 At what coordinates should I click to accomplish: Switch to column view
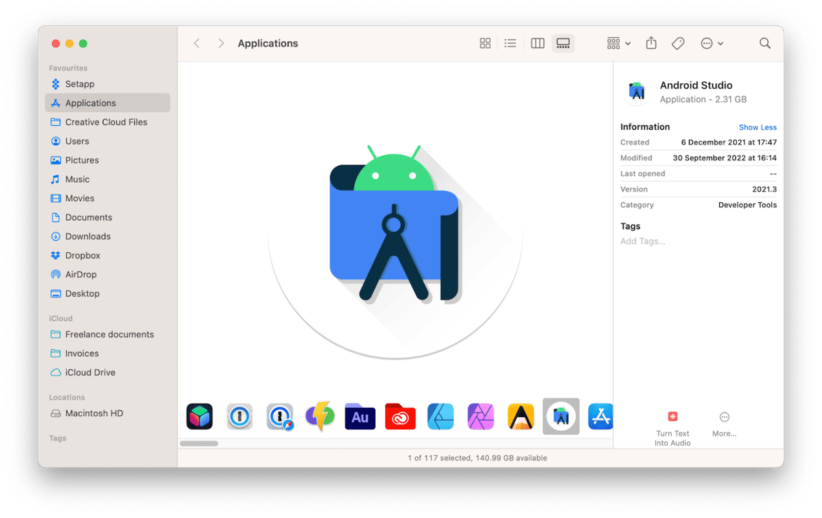point(537,43)
